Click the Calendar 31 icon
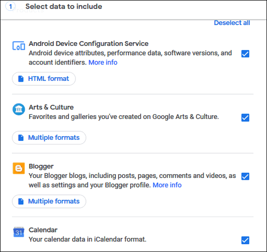This screenshot has width=267, height=252. click(x=19, y=232)
